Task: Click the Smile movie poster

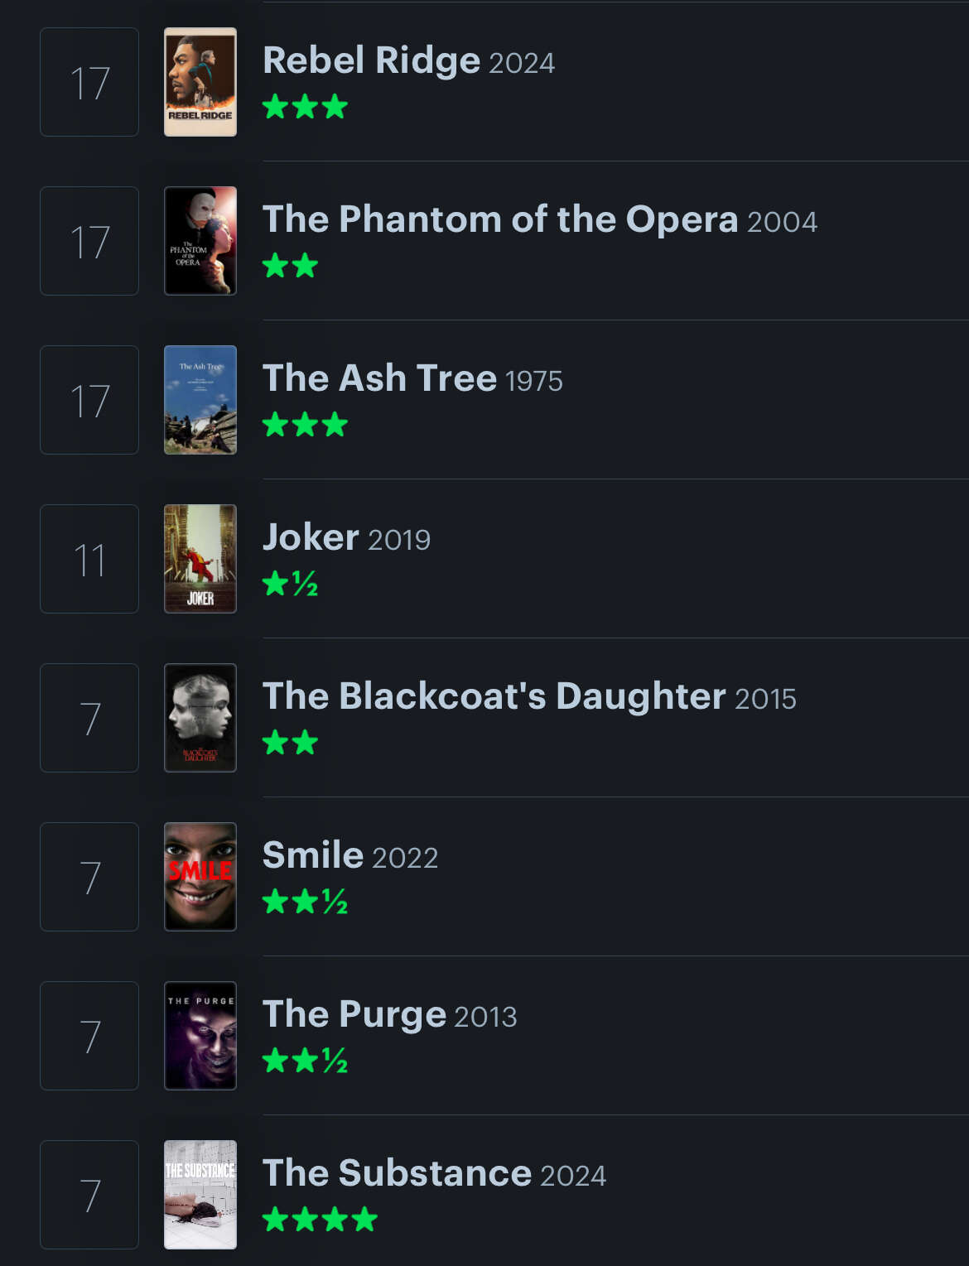Action: [x=200, y=877]
